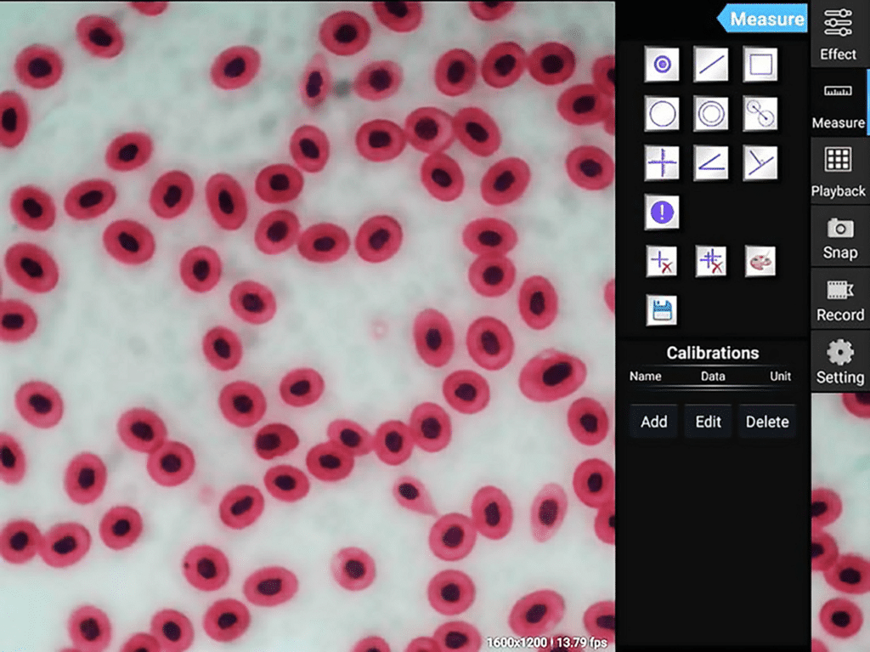Viewport: 870px width, 652px height.
Task: Open the color palette for measurement lines
Action: (x=760, y=261)
